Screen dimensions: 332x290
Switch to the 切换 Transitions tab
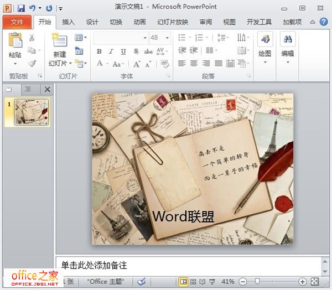[x=116, y=22]
